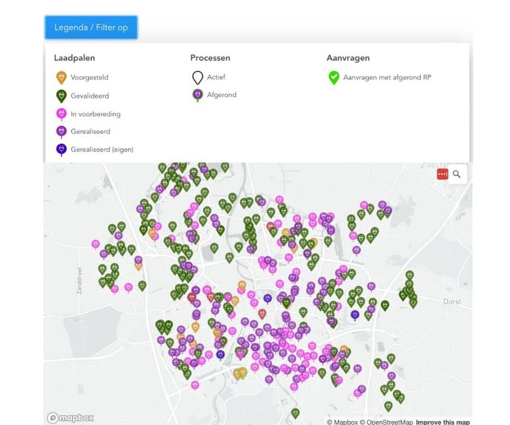Select the Processen legend heading
Viewport: 510px width, 425px height.
[210, 58]
